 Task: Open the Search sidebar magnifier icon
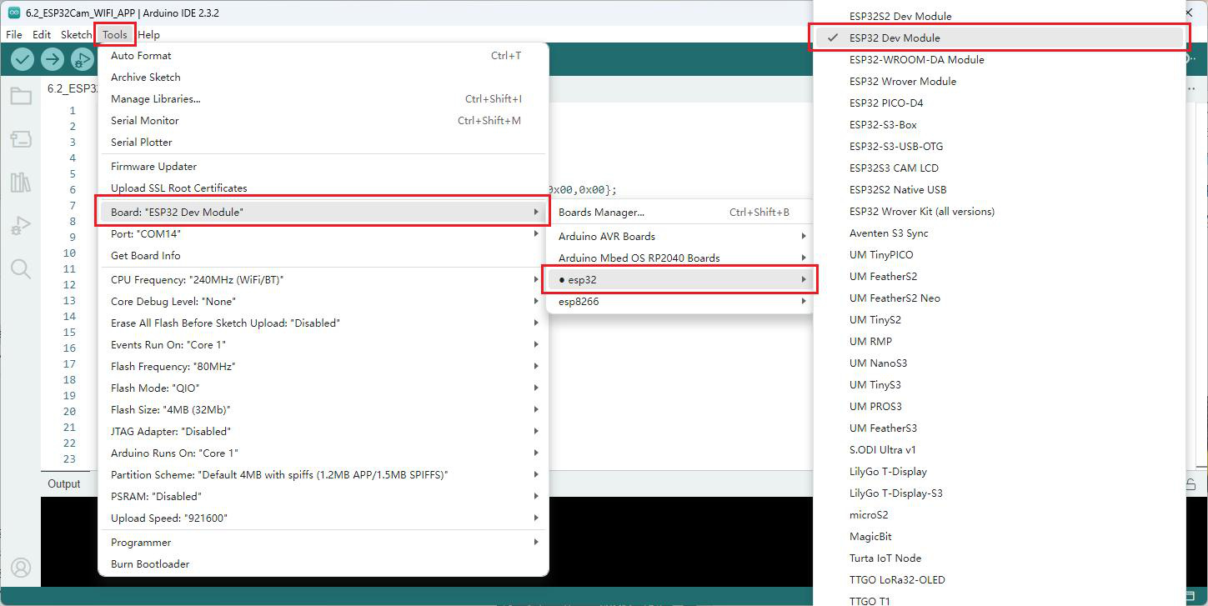pyautogui.click(x=21, y=268)
